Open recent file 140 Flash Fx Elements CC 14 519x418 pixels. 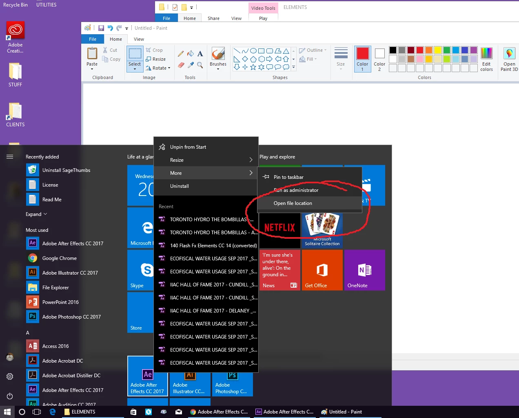206,246
